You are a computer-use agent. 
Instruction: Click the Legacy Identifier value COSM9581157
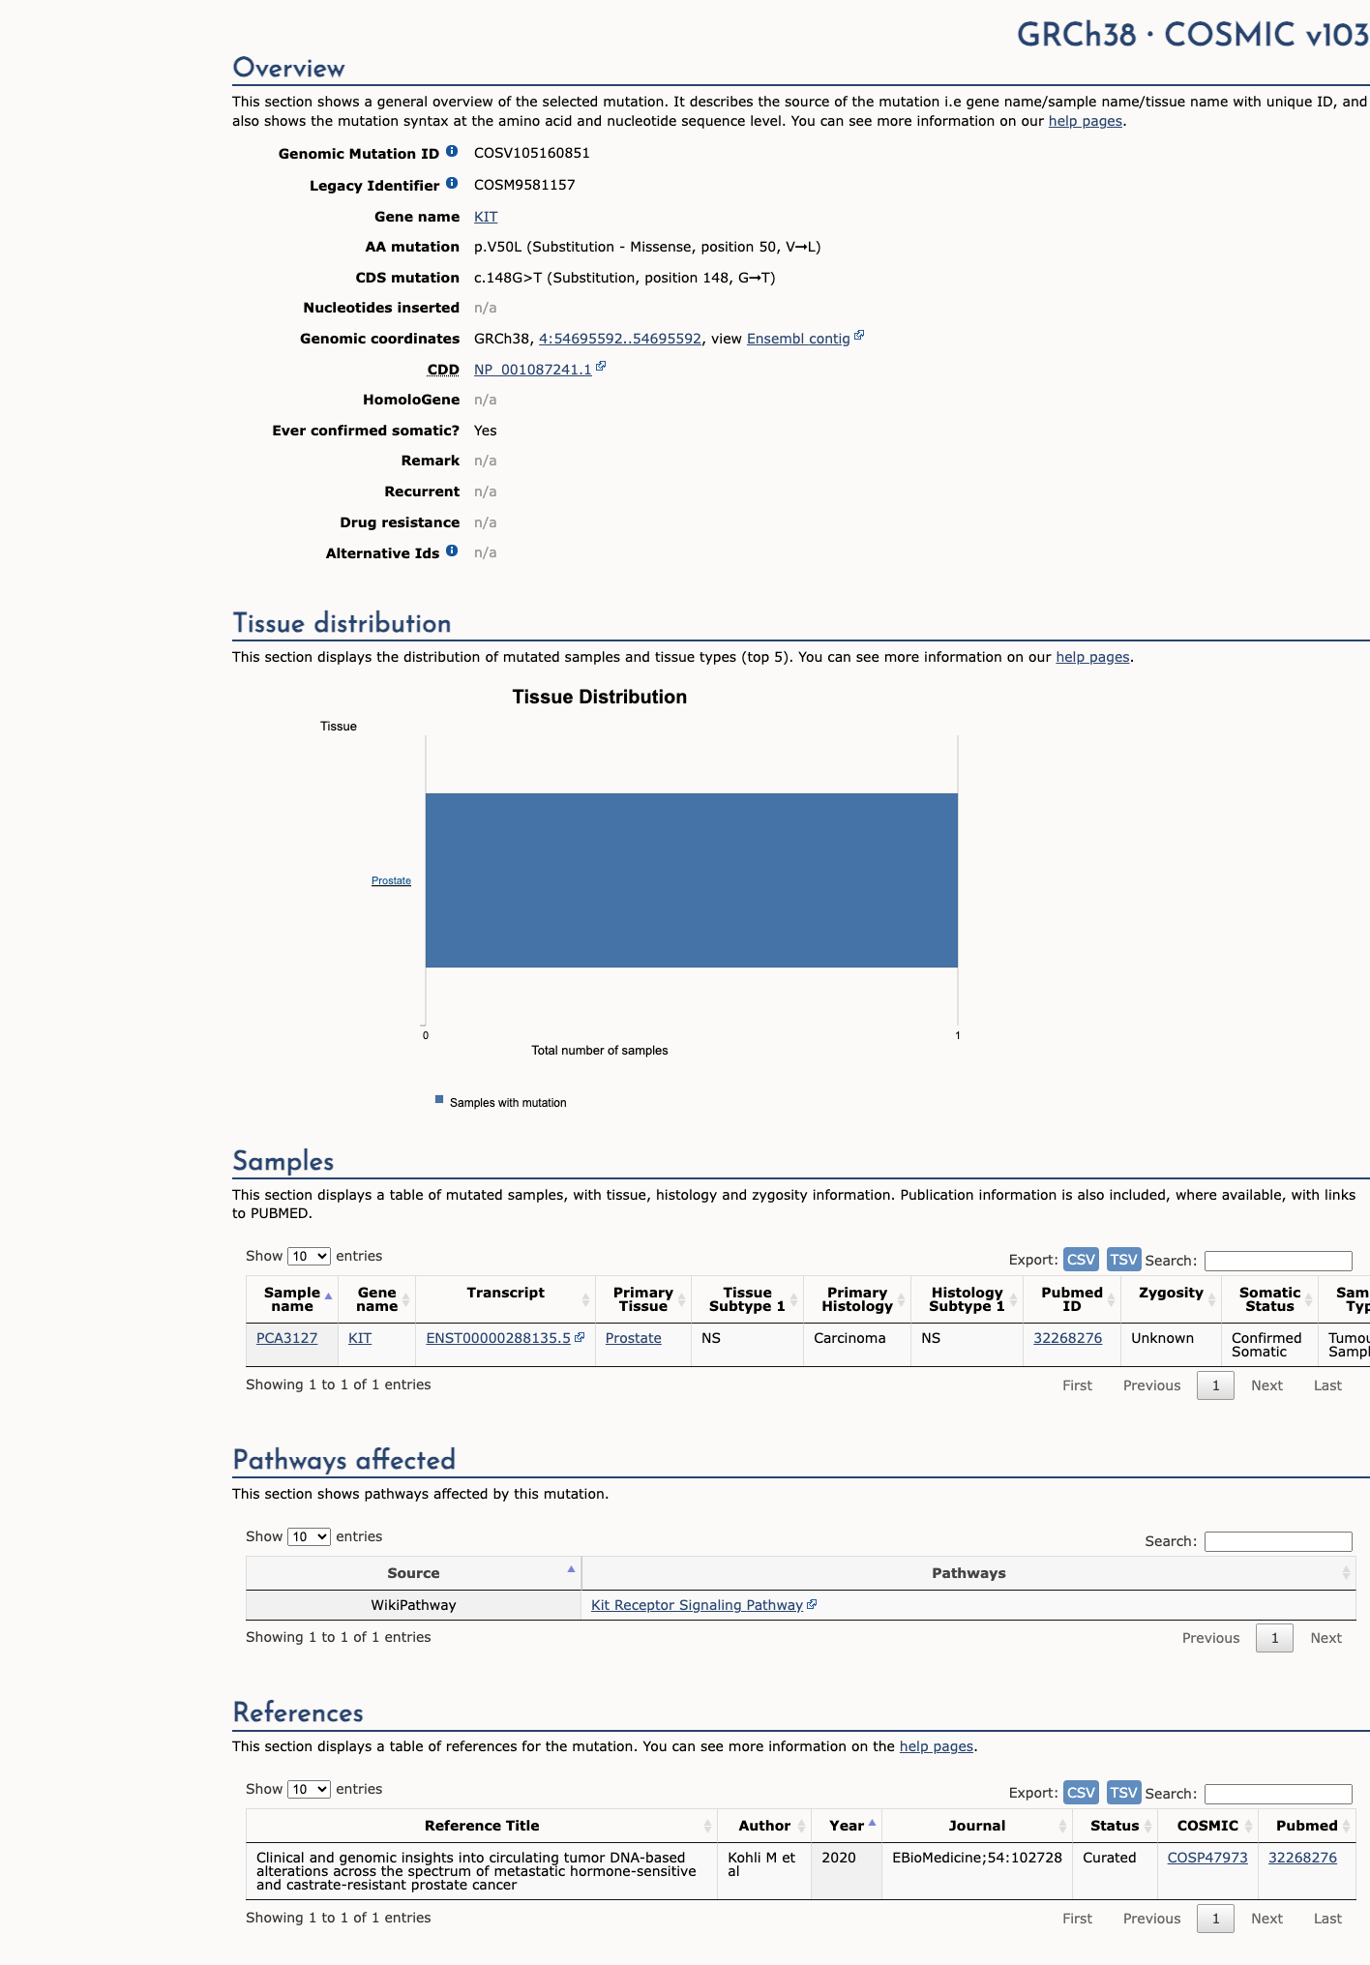[x=524, y=185]
